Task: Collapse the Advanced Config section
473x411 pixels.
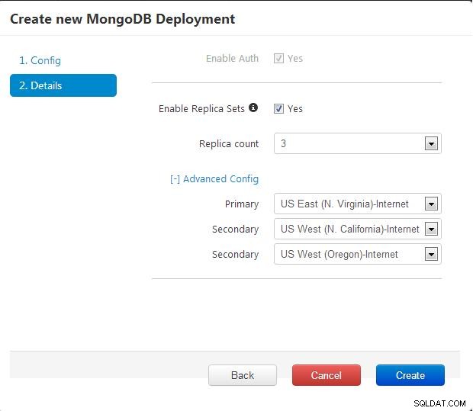Action: pos(214,179)
